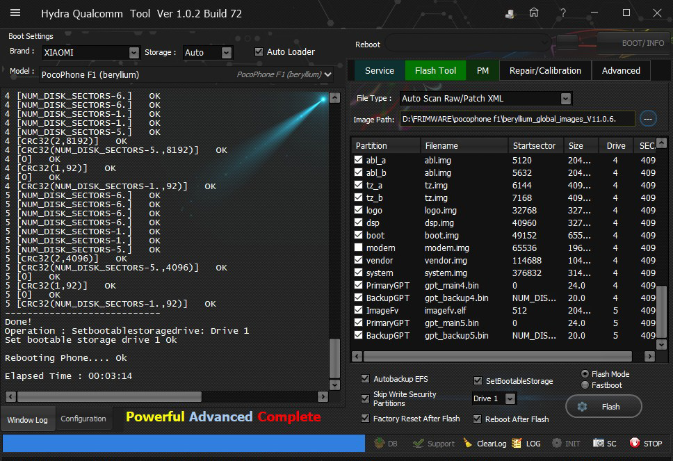Image resolution: width=673 pixels, height=461 pixels.
Task: Click the DB database icon
Action: coord(380,443)
